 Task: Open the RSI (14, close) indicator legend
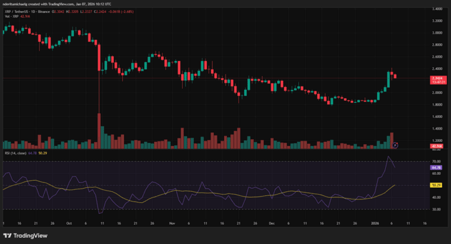15,154
